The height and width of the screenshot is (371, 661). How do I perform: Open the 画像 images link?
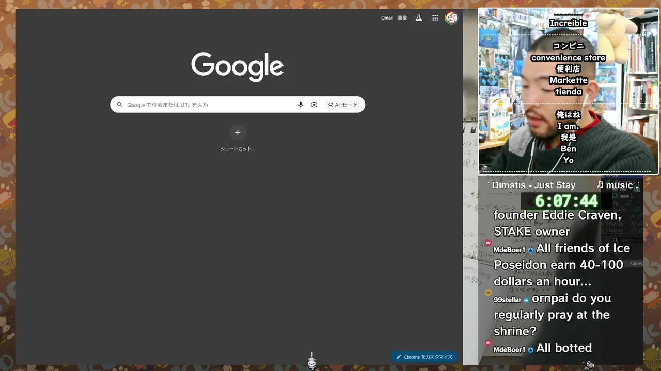point(402,18)
